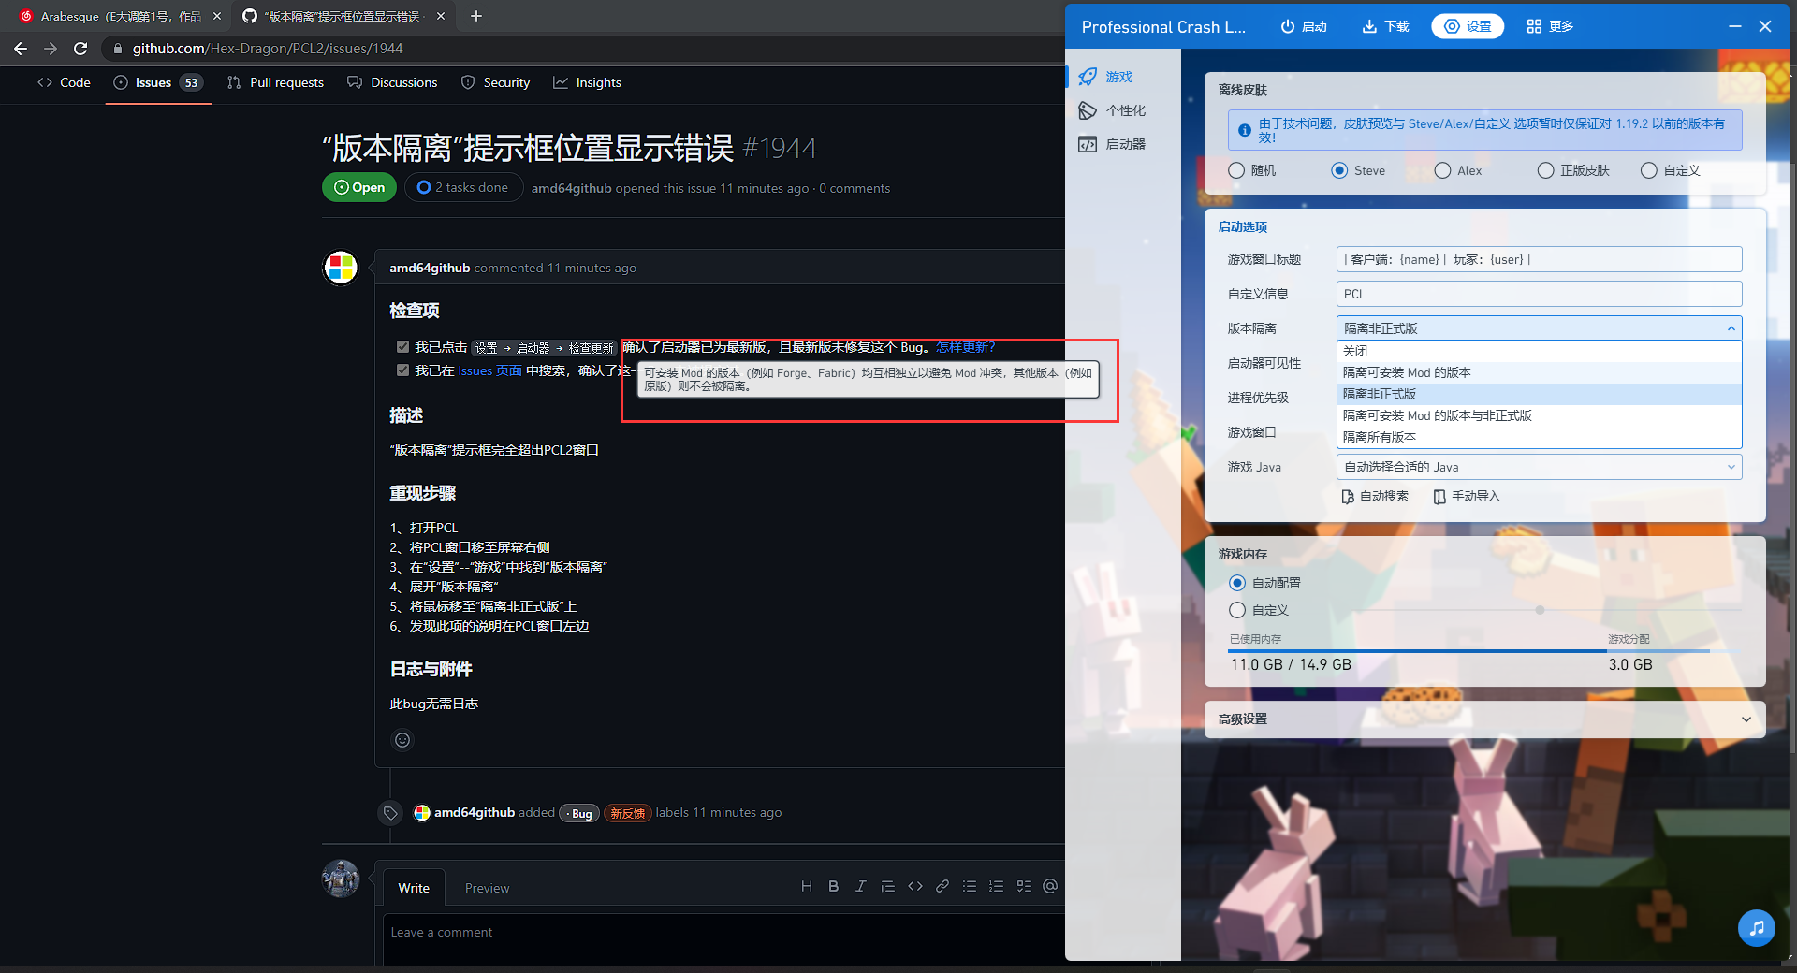Open a new browser tab
This screenshot has height=973, width=1797.
coord(475,16)
